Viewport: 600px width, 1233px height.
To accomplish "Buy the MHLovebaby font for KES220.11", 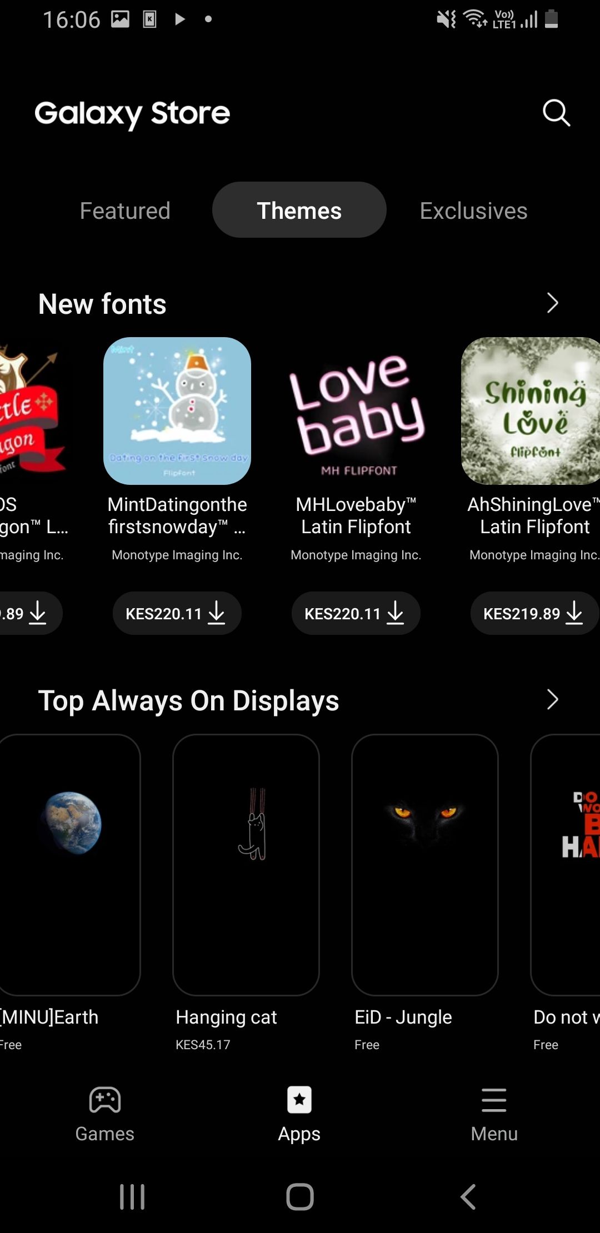I will click(x=356, y=613).
